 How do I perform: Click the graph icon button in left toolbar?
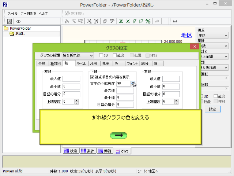tap(9, 21)
